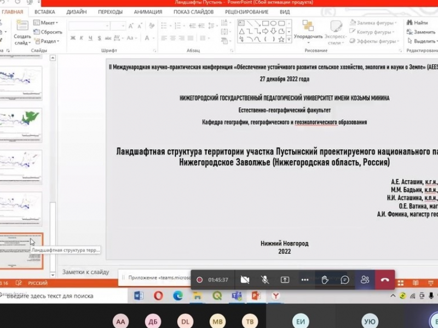This screenshot has height=328, width=438.
Task: Toggle the camera in Teams call bar
Action: click(x=245, y=279)
